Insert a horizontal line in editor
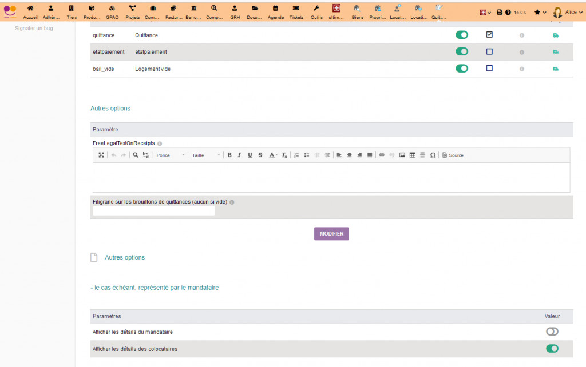The height and width of the screenshot is (367, 586). click(422, 155)
